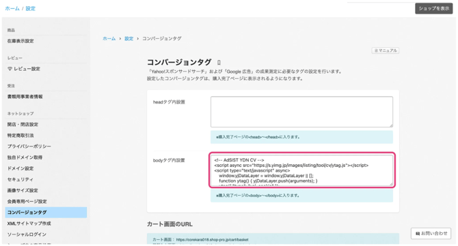Open XMLサイトマップ作成 in sidebar
The height and width of the screenshot is (246, 458).
tap(29, 224)
